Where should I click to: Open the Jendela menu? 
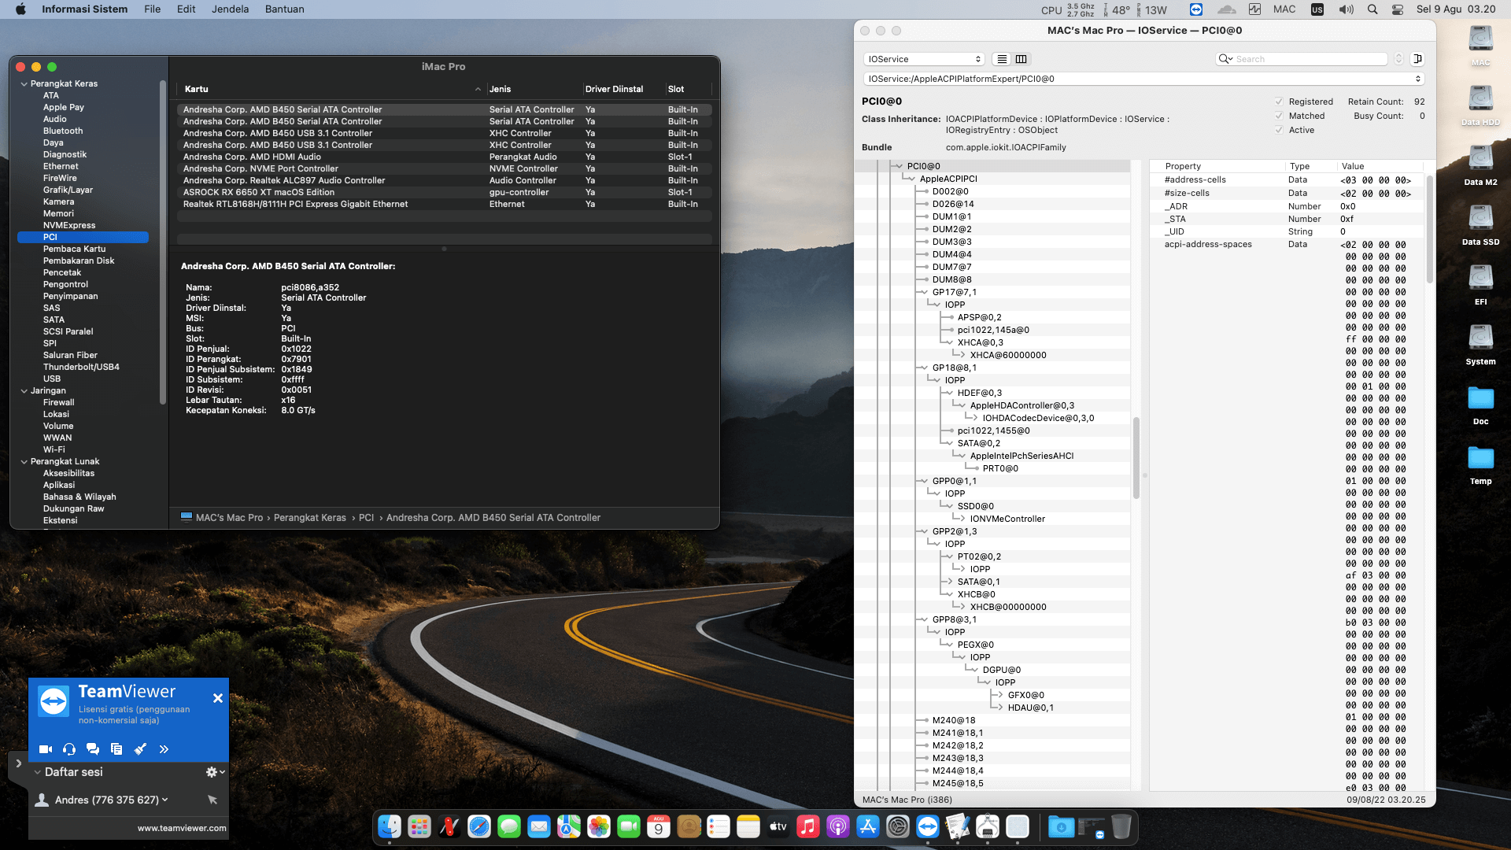[230, 9]
